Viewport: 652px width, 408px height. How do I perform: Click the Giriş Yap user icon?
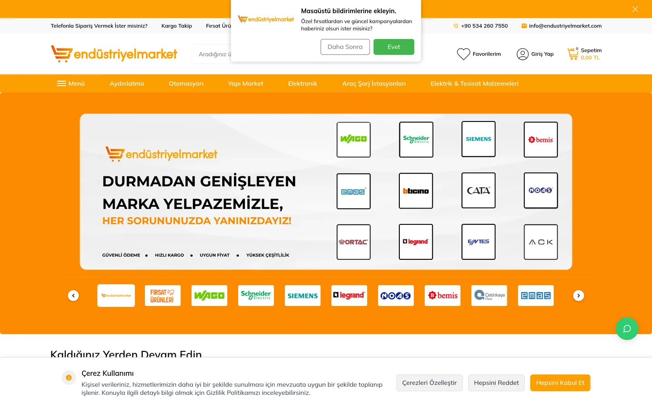click(523, 54)
